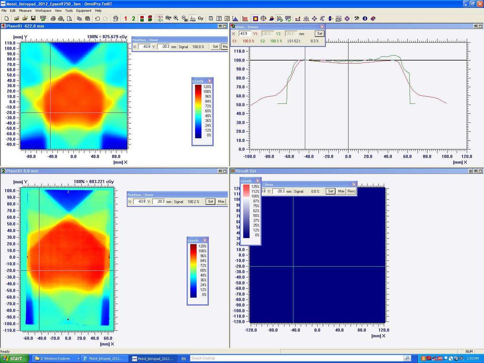Open the Edit menu
The width and height of the screenshot is (484, 363).
click(13, 10)
